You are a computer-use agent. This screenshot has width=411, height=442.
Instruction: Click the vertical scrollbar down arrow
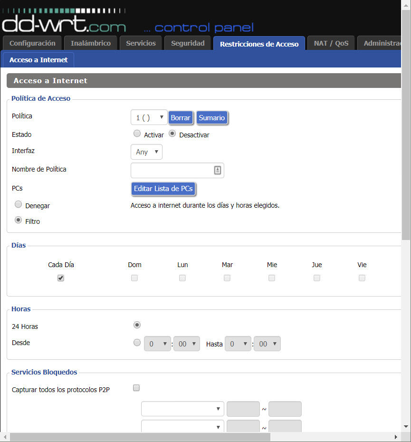click(x=406, y=427)
